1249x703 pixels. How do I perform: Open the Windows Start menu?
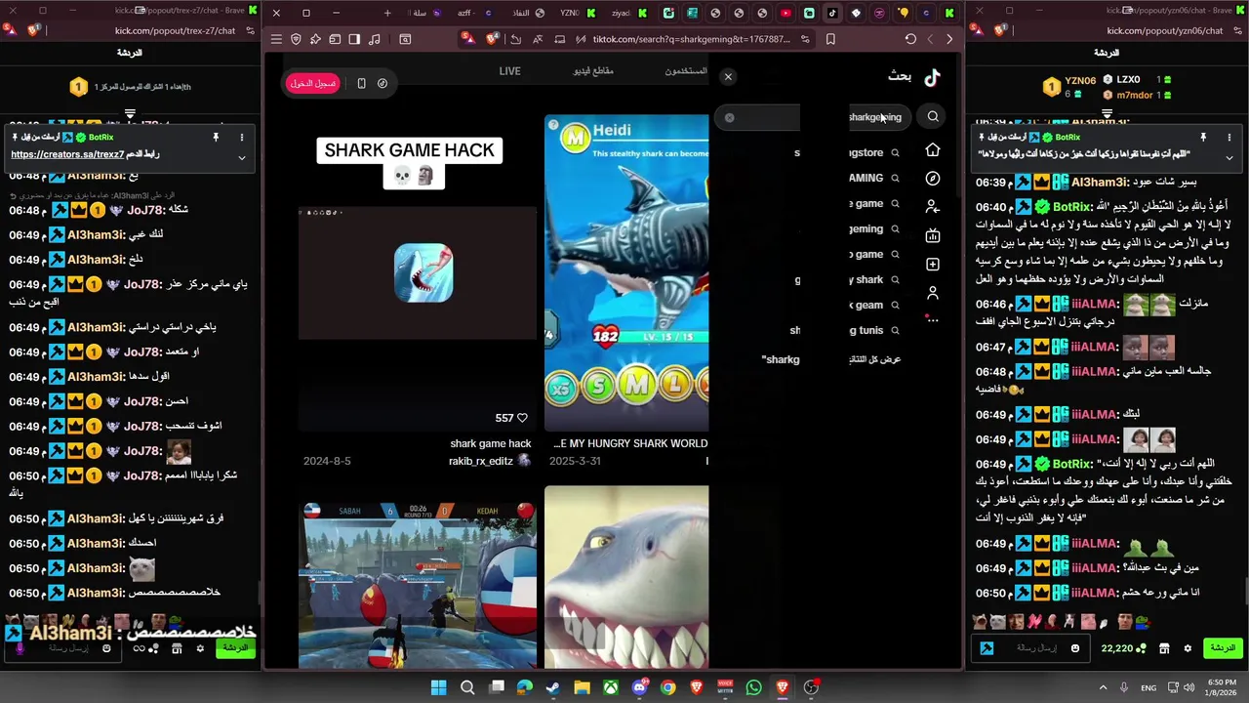click(438, 687)
